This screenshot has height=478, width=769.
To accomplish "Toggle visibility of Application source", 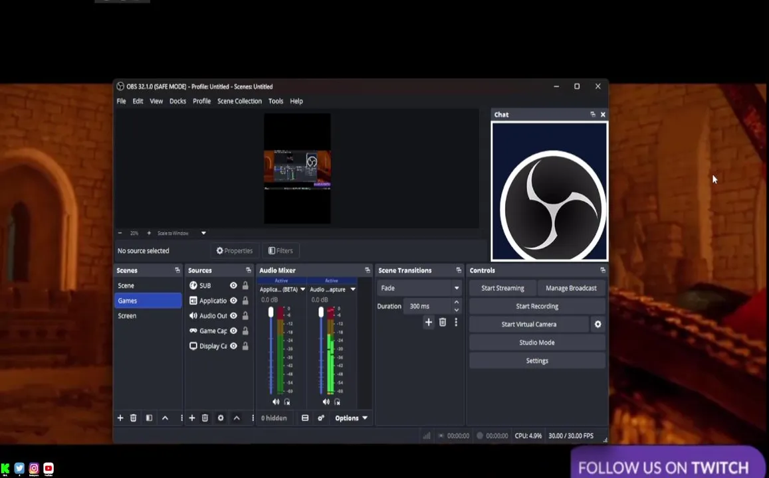I will click(233, 301).
